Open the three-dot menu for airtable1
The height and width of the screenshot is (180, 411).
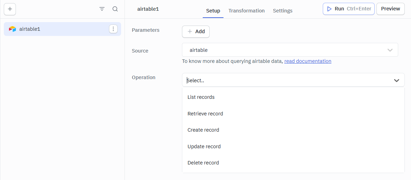pos(113,29)
